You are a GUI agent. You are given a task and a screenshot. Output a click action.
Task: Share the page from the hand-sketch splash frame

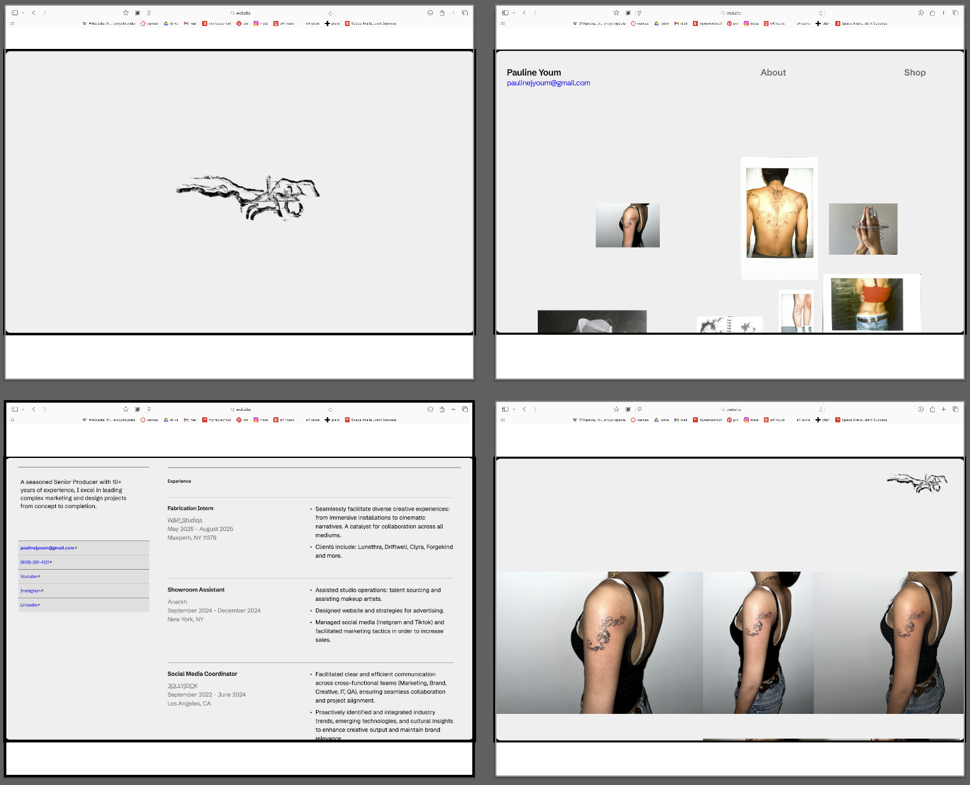tap(442, 13)
